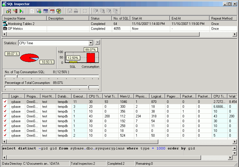Select the Monitoring Tables 2 inspector row
Screen dimensions: 239x167
tap(21, 24)
